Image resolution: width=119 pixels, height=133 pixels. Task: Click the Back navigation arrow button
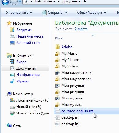click(x=5, y=2)
